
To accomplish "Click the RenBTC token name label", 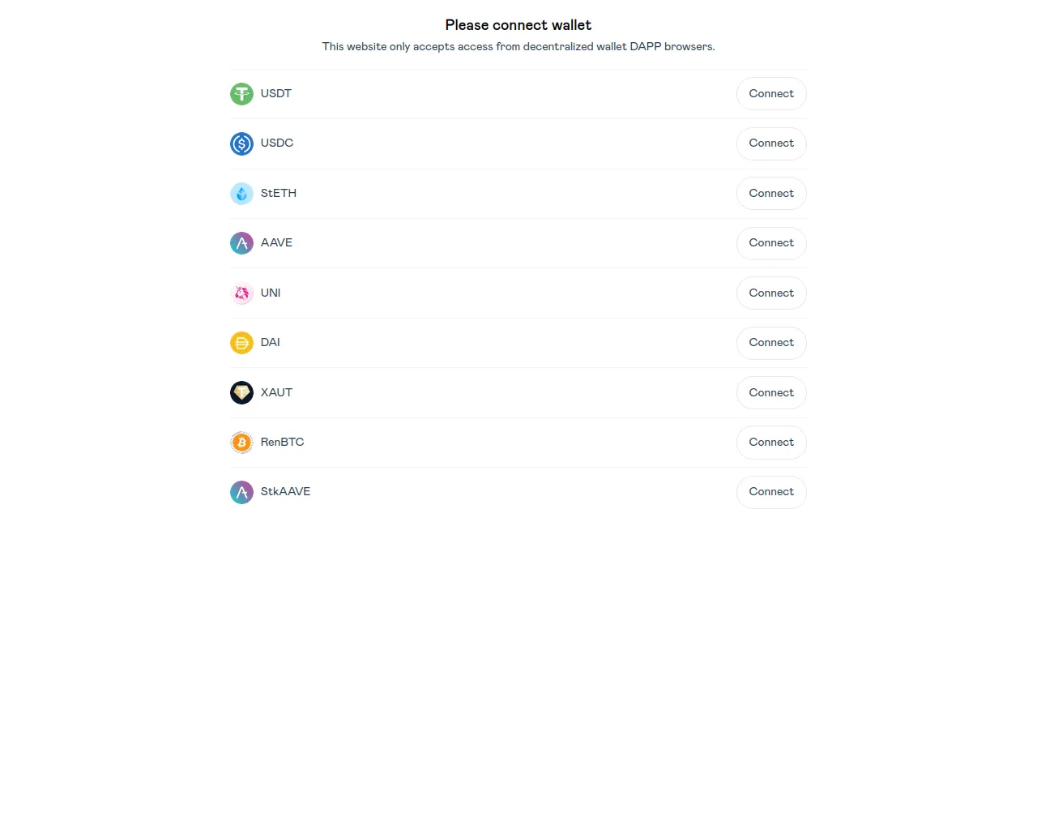I will pos(282,442).
